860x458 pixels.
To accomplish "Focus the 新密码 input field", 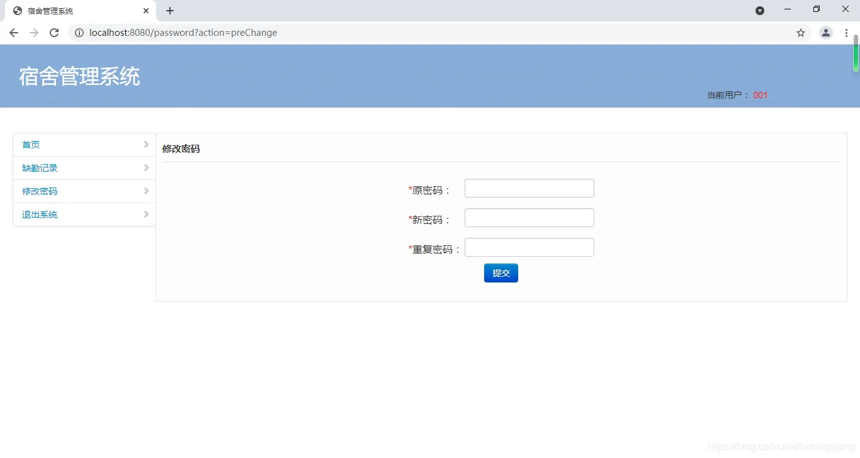I will 529,218.
